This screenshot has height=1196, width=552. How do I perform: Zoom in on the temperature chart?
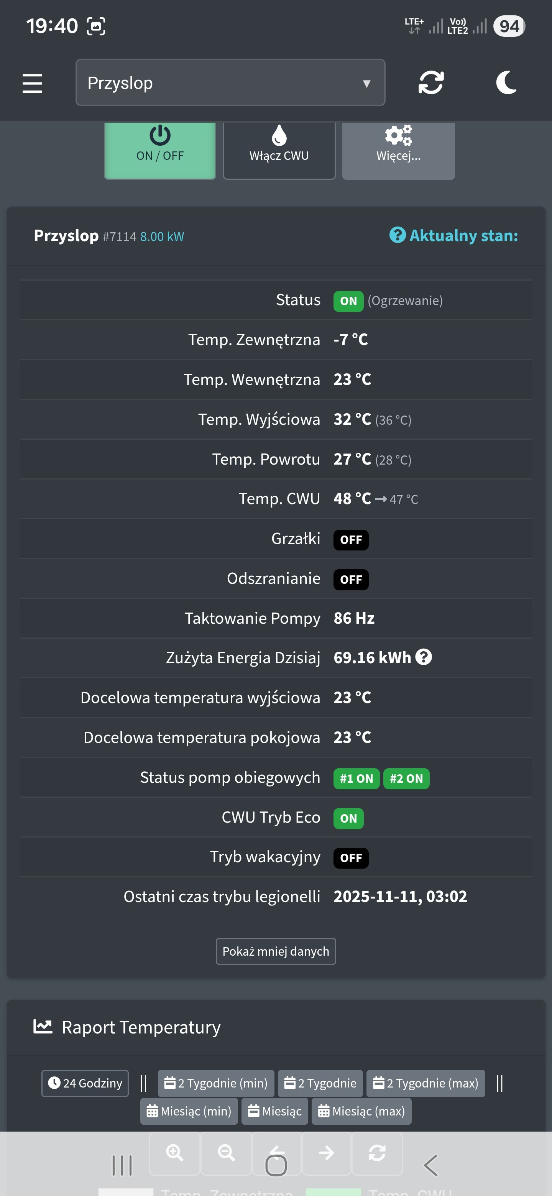tap(175, 1152)
